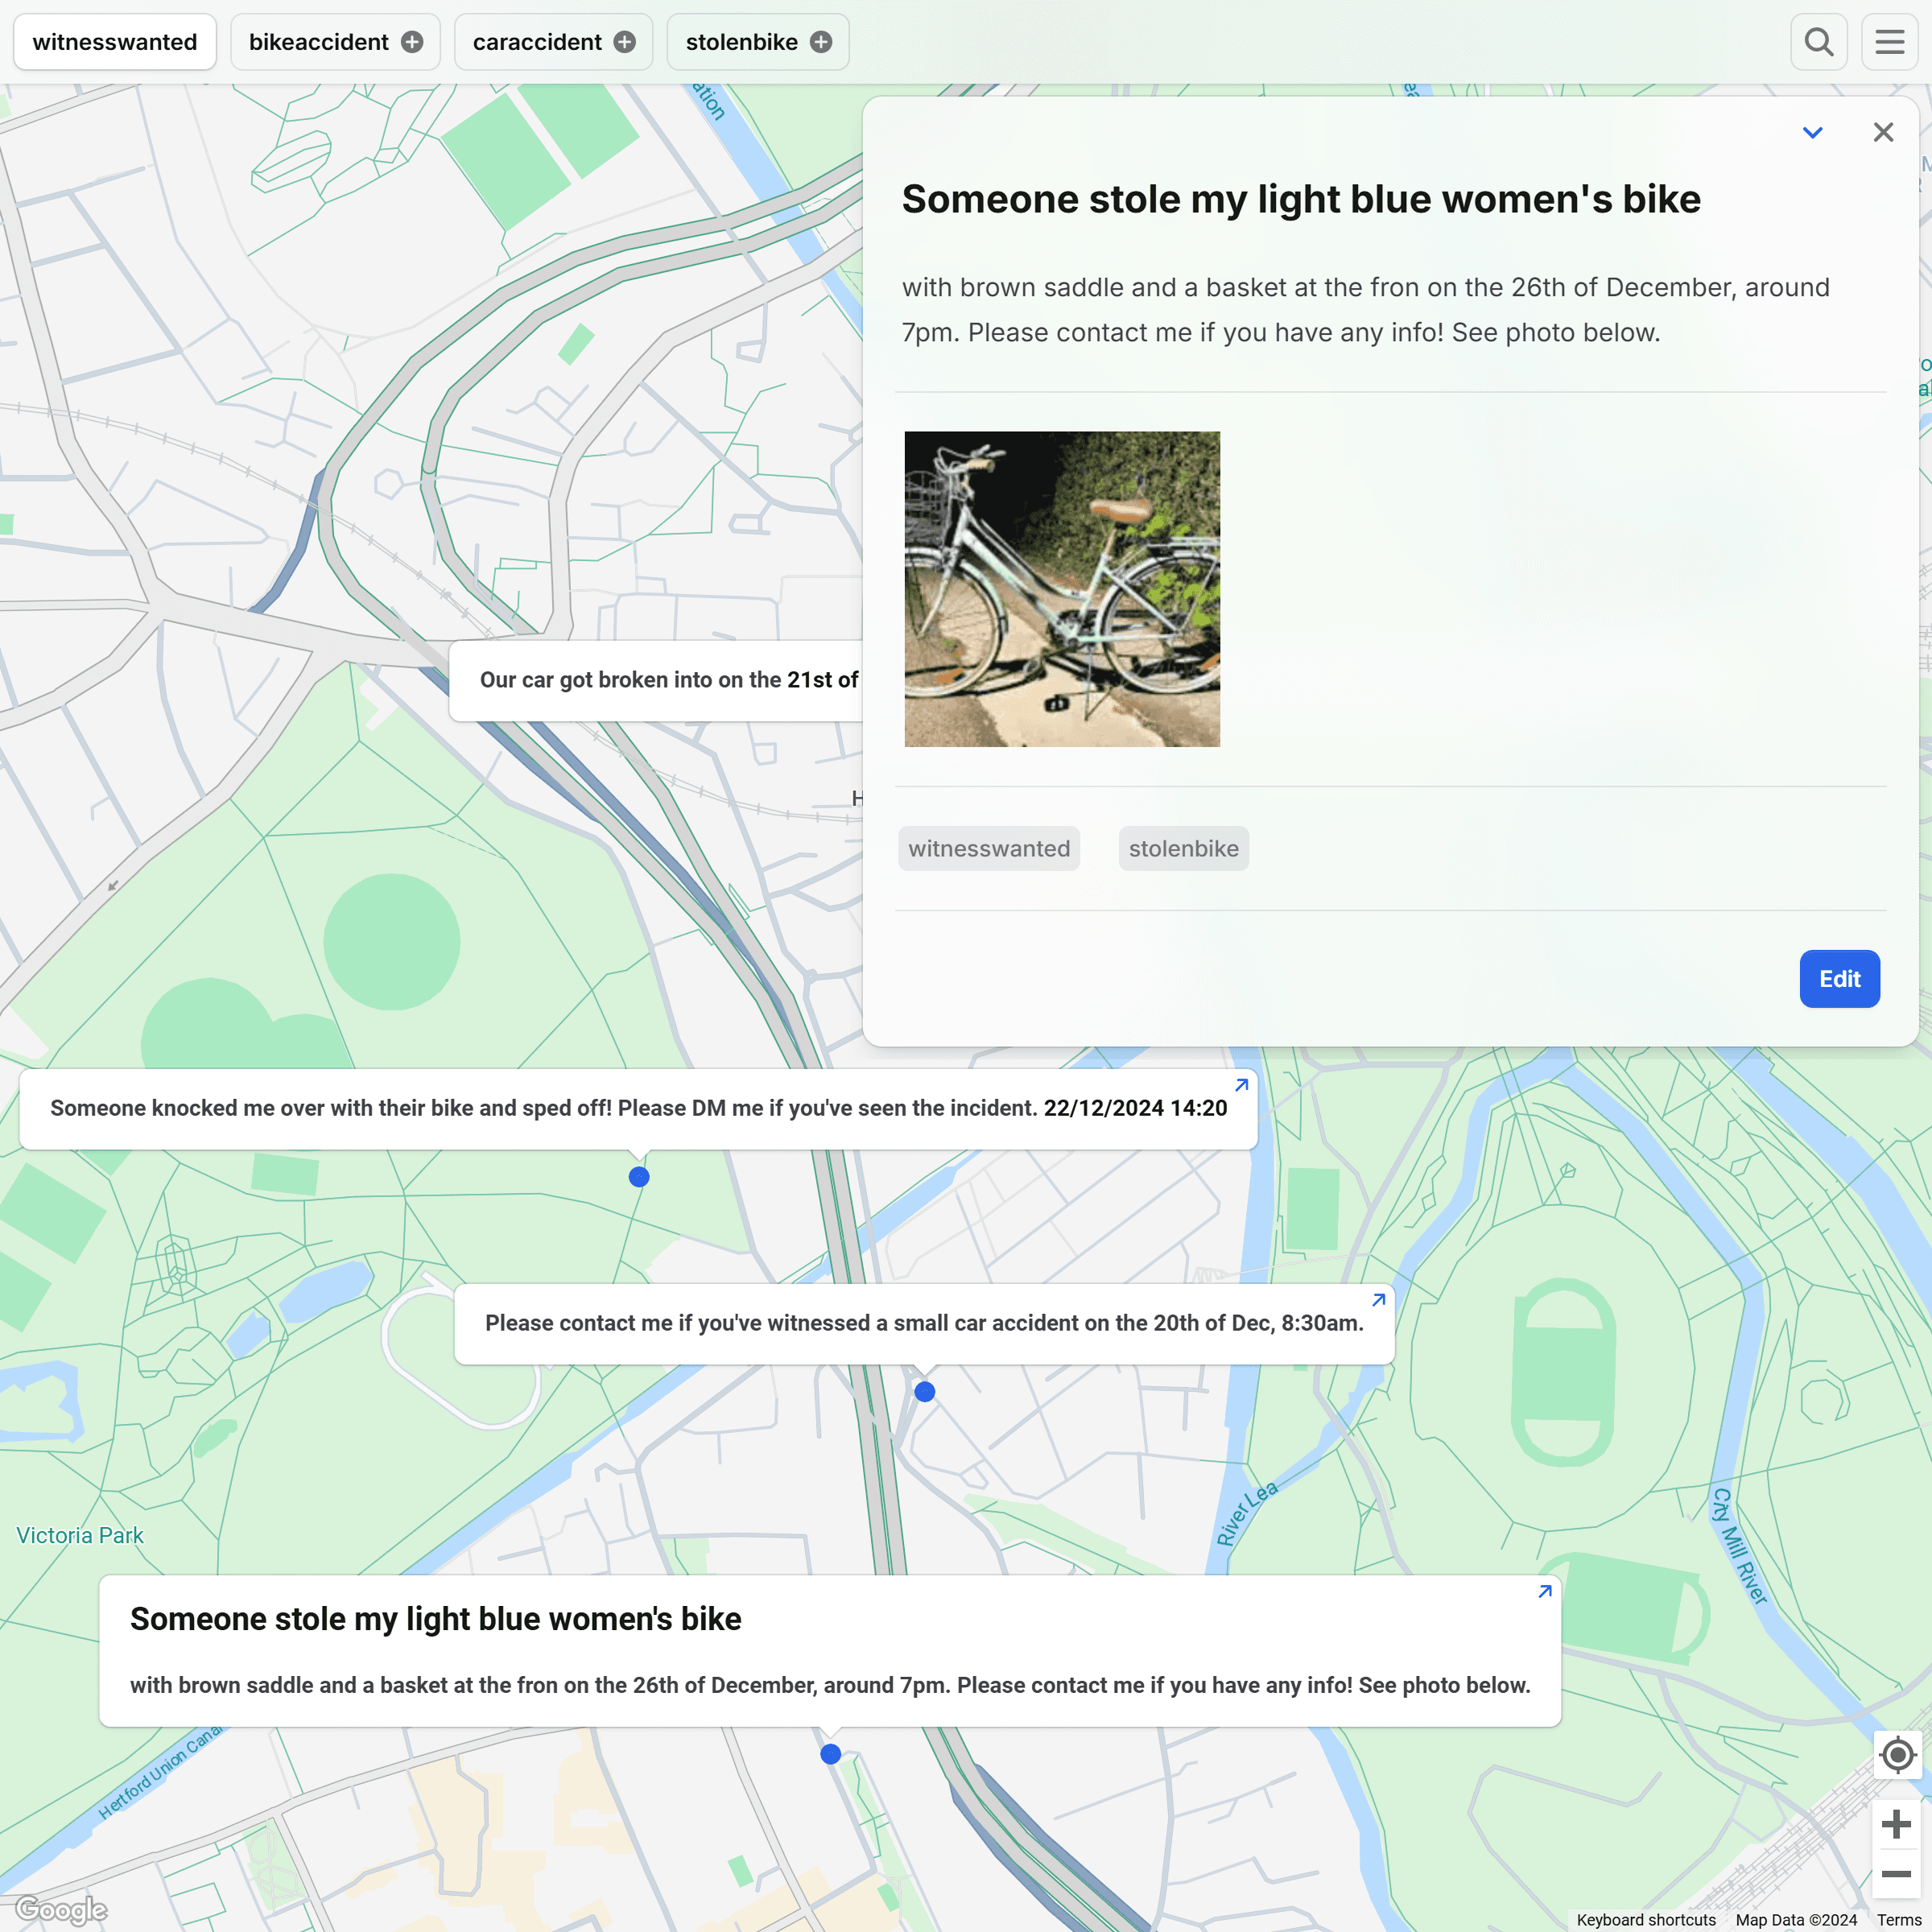Close the stolen bike detail panel

(x=1883, y=132)
